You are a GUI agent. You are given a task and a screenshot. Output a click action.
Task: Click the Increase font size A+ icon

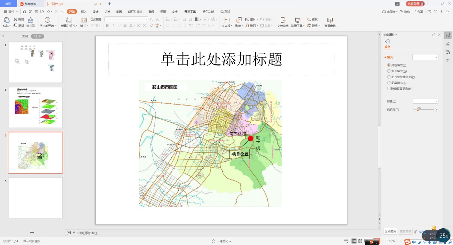click(151, 19)
